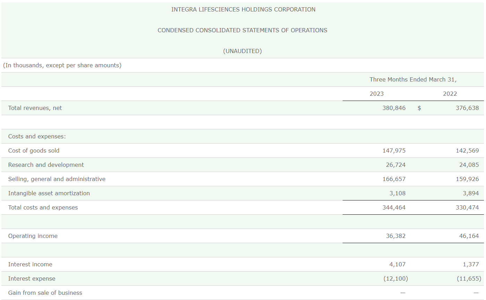Viewport: 486px width, 300px height.
Task: Select the (Unaudited) label
Action: pyautogui.click(x=242, y=51)
